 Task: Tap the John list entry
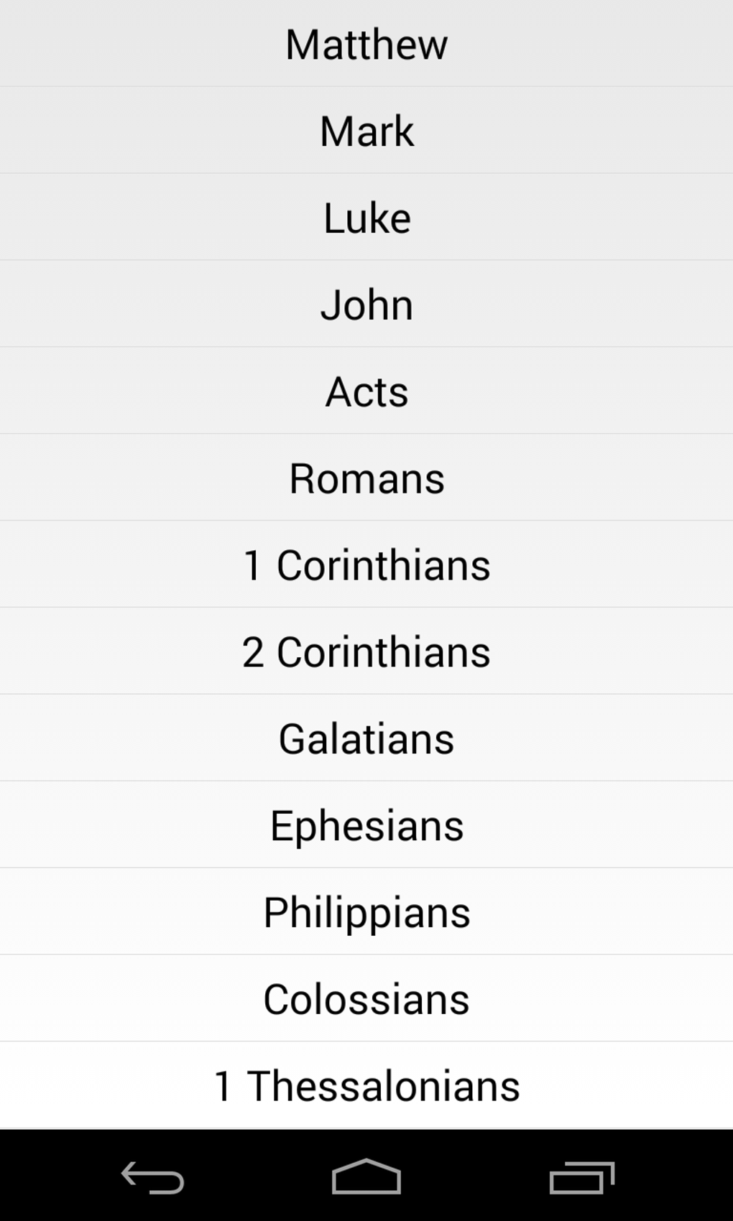[366, 305]
